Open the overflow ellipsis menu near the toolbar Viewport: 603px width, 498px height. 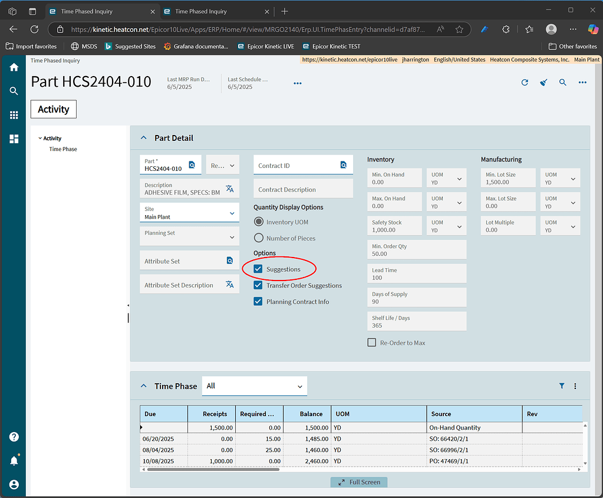pyautogui.click(x=582, y=83)
